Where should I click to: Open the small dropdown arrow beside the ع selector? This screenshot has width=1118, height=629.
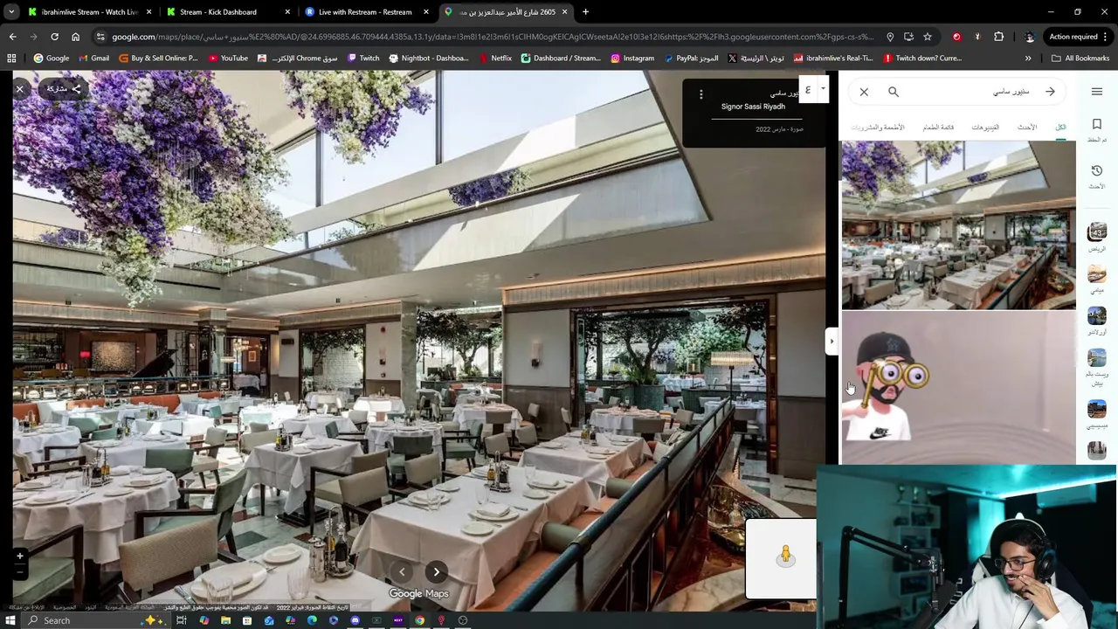(x=822, y=89)
